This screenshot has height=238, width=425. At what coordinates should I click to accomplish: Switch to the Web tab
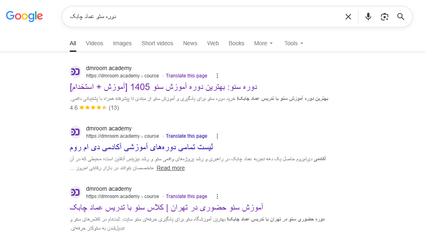(213, 43)
